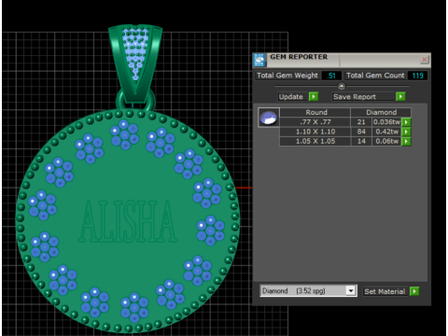The width and height of the screenshot is (448, 336).
Task: Click the round diamond gem thumbnail
Action: pyautogui.click(x=269, y=118)
